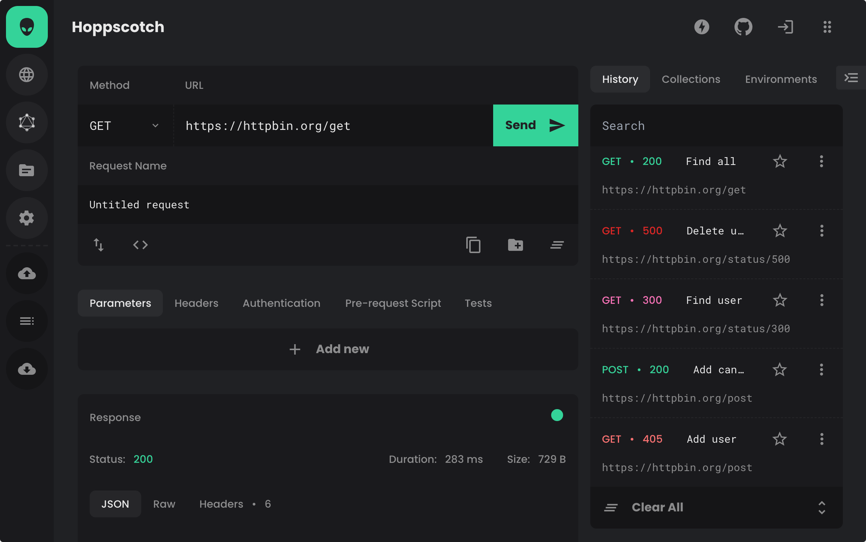The width and height of the screenshot is (866, 542).
Task: Click the show code brackets icon
Action: point(140,245)
